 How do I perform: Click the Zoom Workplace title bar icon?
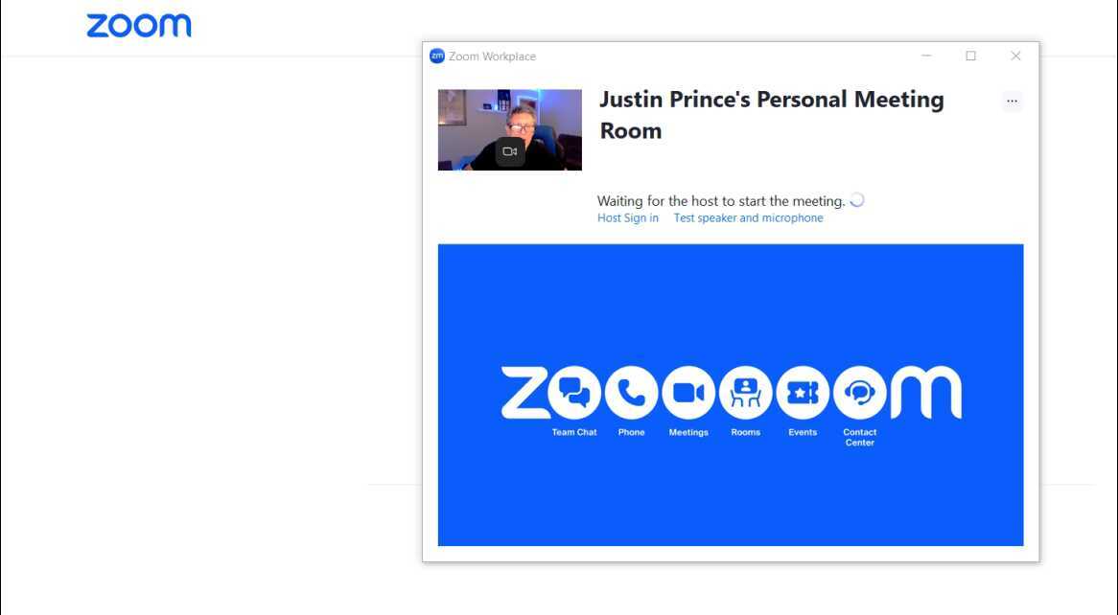point(437,57)
